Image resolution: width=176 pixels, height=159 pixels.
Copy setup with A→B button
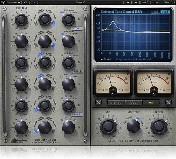point(145,2)
